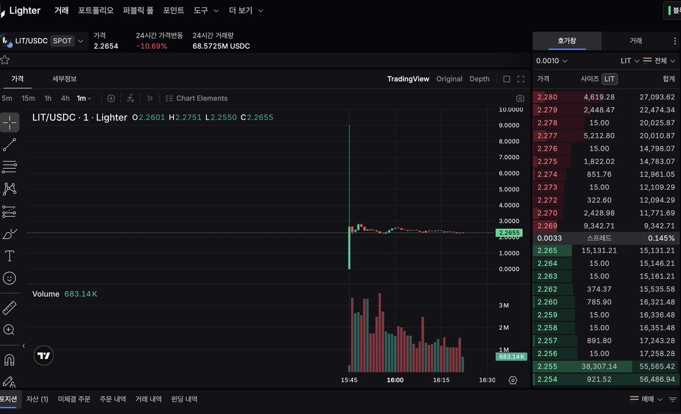The height and width of the screenshot is (414, 681).
Task: Open the long position forecasting tool
Action: [9, 211]
